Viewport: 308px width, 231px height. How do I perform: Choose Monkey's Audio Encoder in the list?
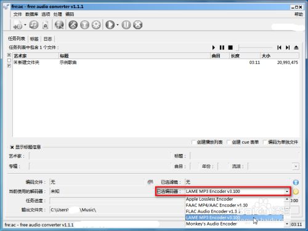pyautogui.click(x=235, y=224)
